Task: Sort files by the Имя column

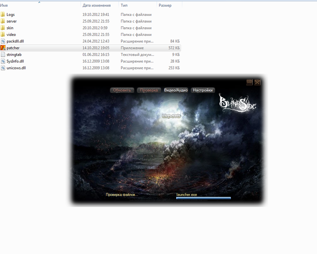Action: (39, 5)
